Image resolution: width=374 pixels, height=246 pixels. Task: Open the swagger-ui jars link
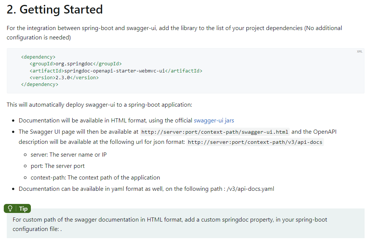click(214, 121)
